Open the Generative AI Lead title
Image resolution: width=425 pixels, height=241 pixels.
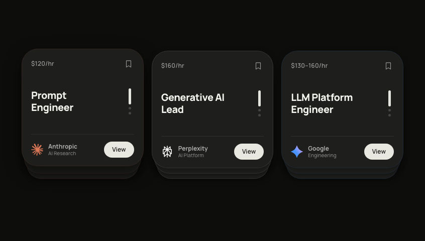tap(192, 103)
